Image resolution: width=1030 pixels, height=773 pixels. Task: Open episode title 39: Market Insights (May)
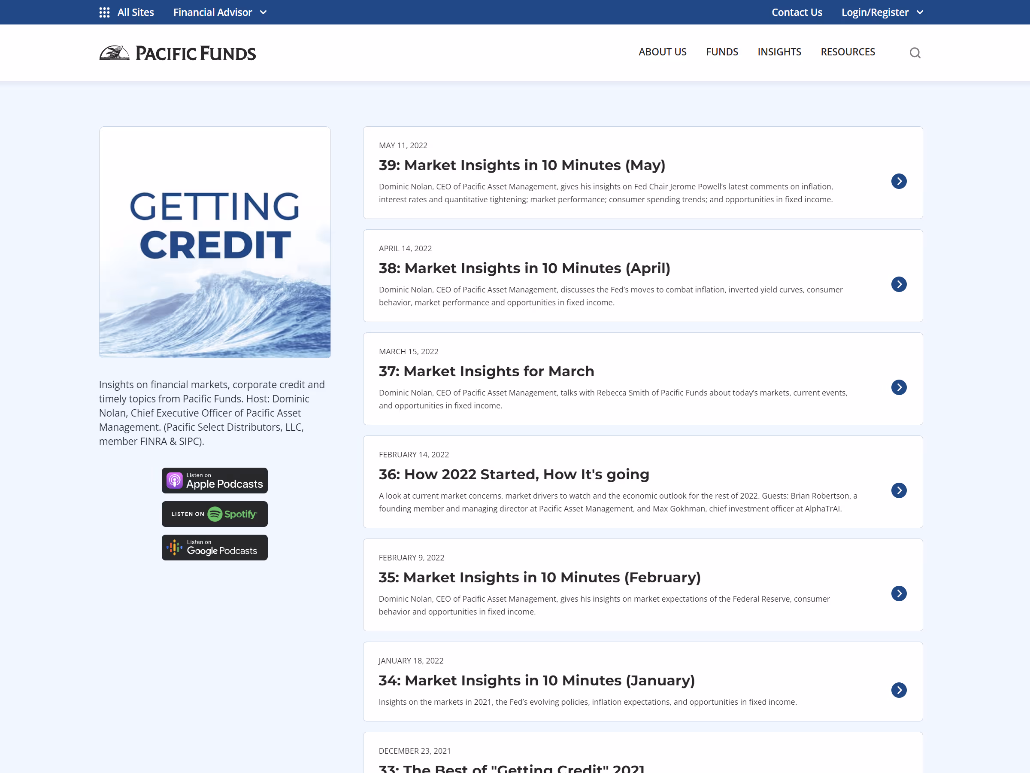522,165
